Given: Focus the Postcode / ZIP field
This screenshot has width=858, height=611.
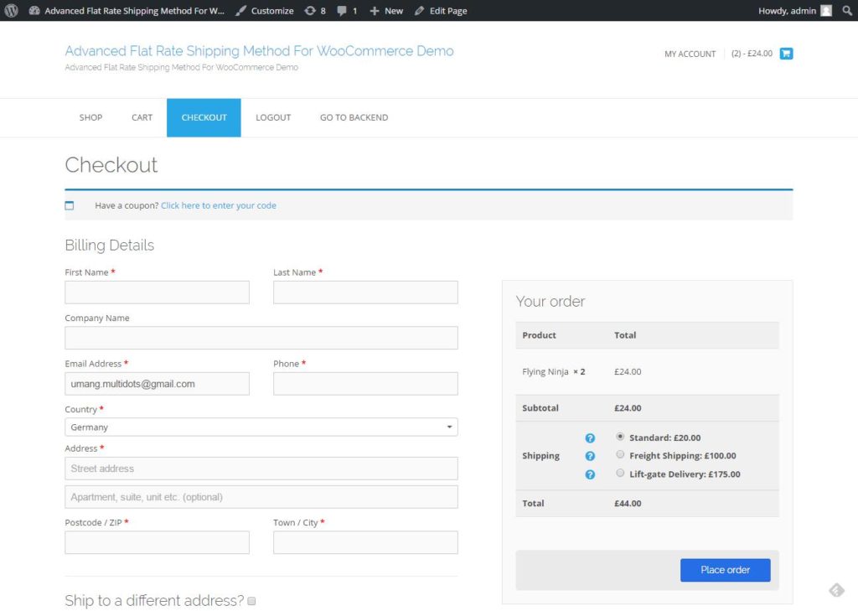Looking at the screenshot, I should pos(157,542).
